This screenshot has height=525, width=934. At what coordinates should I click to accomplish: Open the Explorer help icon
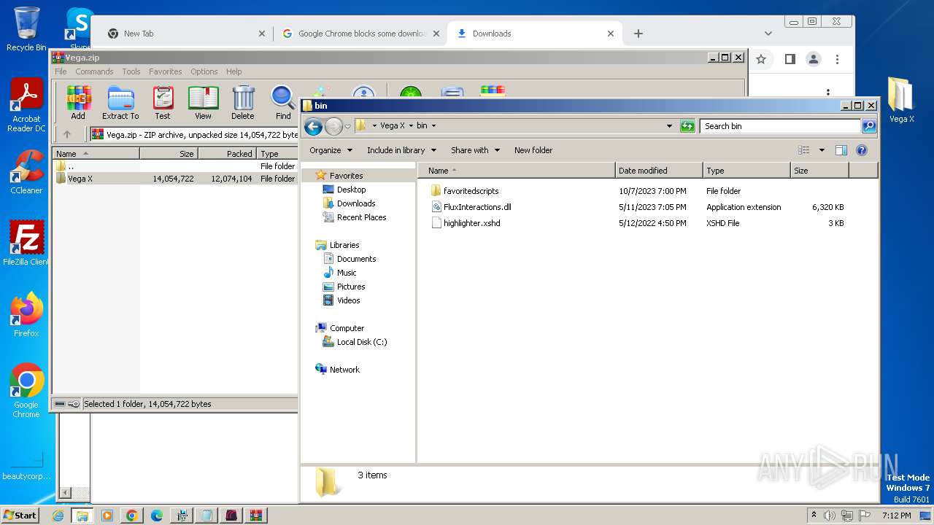coord(861,150)
